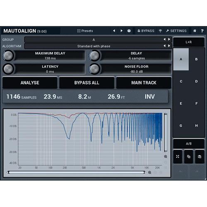Open the MIDI settings icon beside BYPASS
207x207 pixels.
click(160, 31)
